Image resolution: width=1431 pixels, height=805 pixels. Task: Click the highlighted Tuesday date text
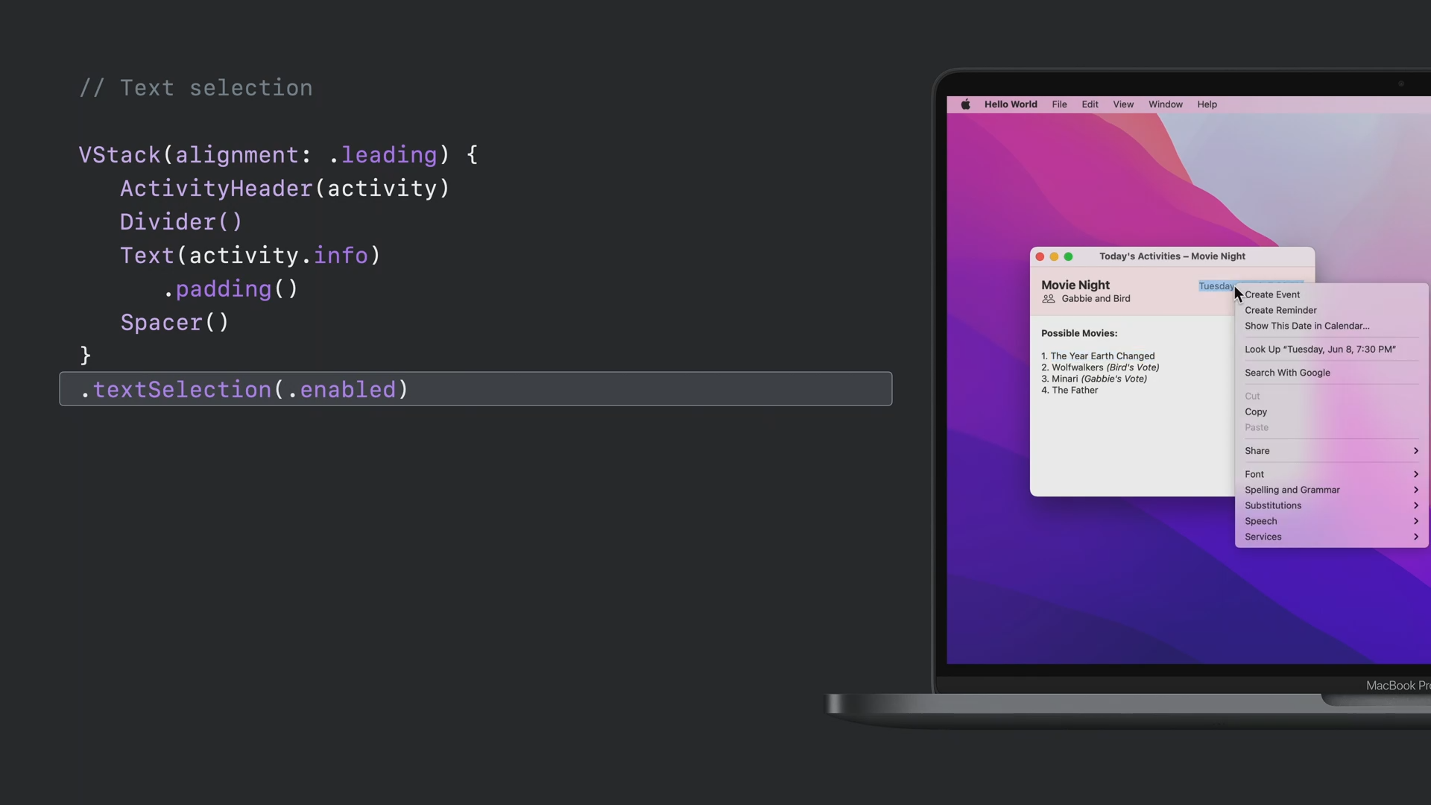1215,286
